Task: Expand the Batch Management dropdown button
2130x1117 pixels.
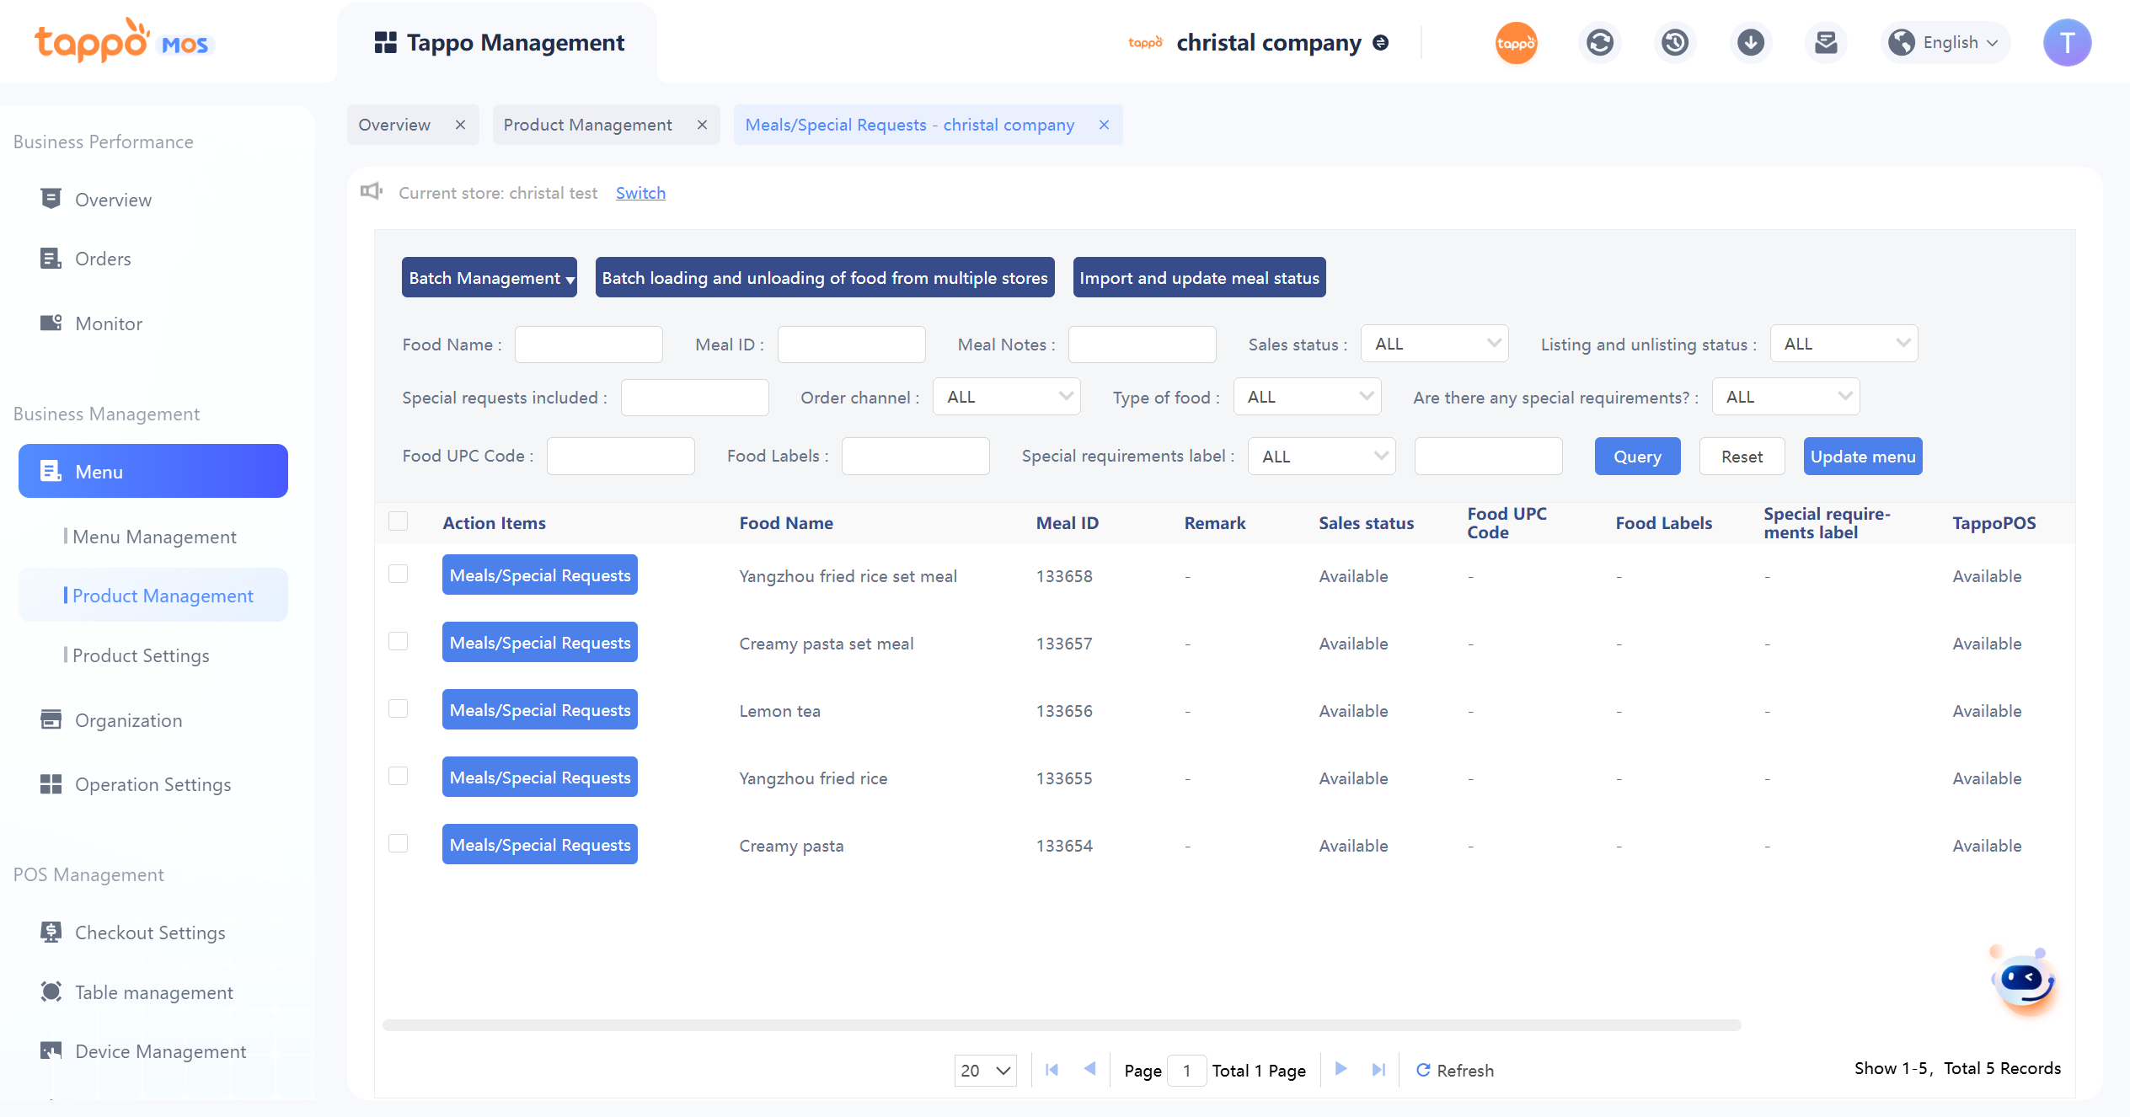Action: pos(490,278)
